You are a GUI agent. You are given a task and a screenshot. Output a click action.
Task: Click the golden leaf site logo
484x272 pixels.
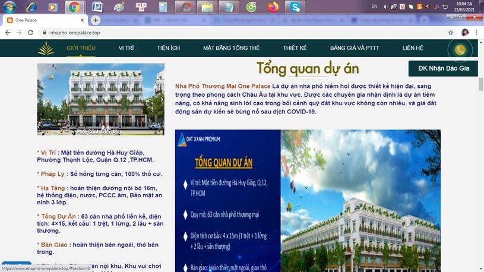click(x=46, y=48)
